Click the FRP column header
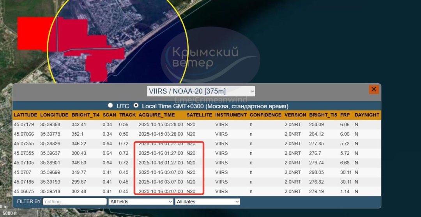 click(345, 115)
